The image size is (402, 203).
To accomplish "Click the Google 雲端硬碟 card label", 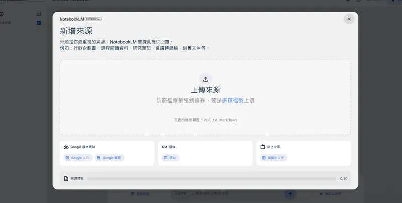I will 83,147.
